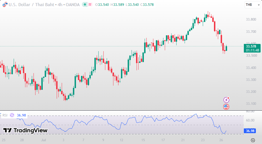The height and width of the screenshot is (144, 262).
Task: Click the current price tag 33.578
Action: 252,48
